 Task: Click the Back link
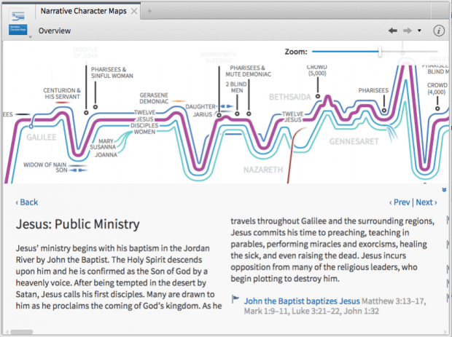click(27, 202)
